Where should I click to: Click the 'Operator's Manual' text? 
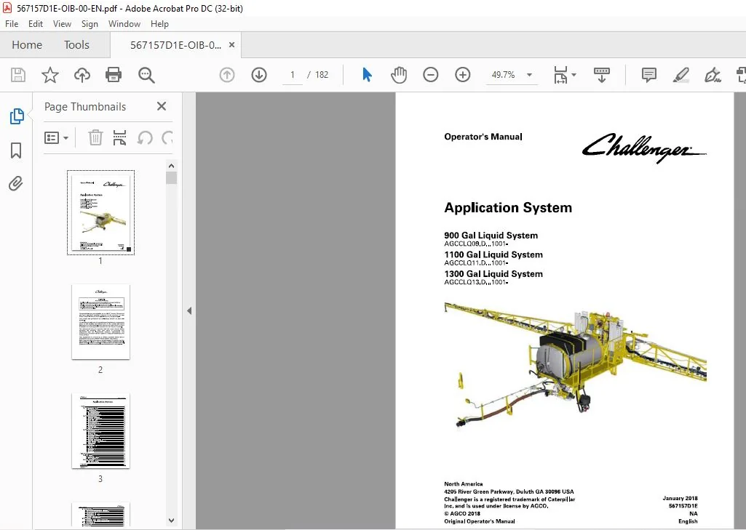tap(483, 137)
